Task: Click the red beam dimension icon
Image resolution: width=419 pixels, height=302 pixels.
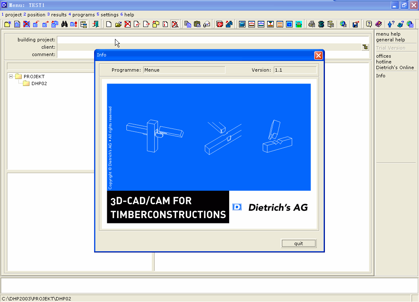Action: [x=252, y=24]
